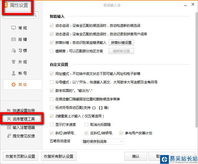Open the 常规 settings page

point(22,28)
